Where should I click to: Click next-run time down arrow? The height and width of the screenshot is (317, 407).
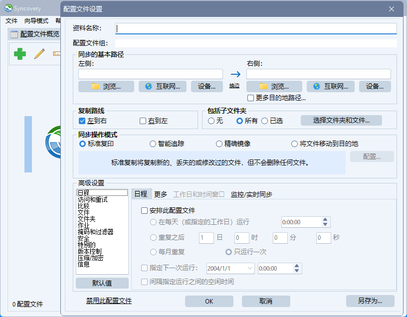[297, 271]
